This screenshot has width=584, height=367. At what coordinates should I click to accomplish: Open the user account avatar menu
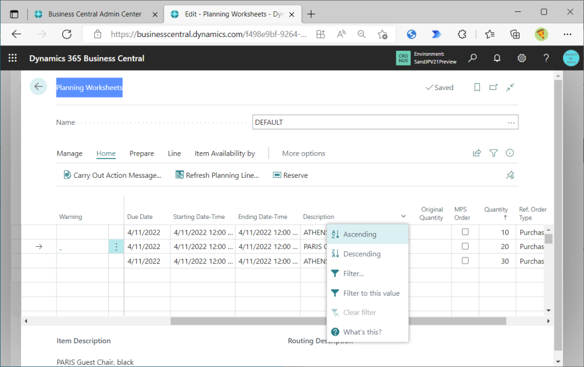(571, 58)
